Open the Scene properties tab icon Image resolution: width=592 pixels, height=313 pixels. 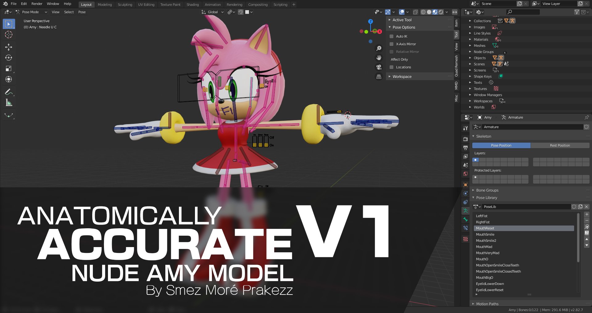click(x=466, y=165)
